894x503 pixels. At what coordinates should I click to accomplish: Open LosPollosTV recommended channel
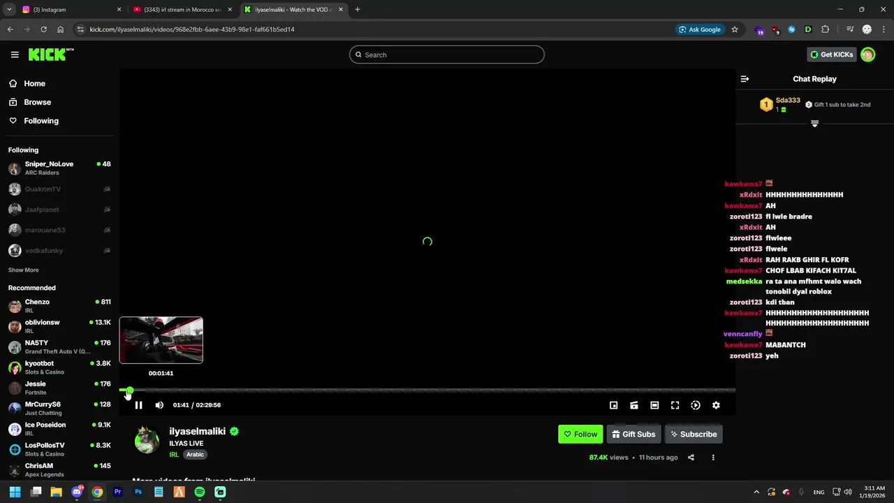59,449
